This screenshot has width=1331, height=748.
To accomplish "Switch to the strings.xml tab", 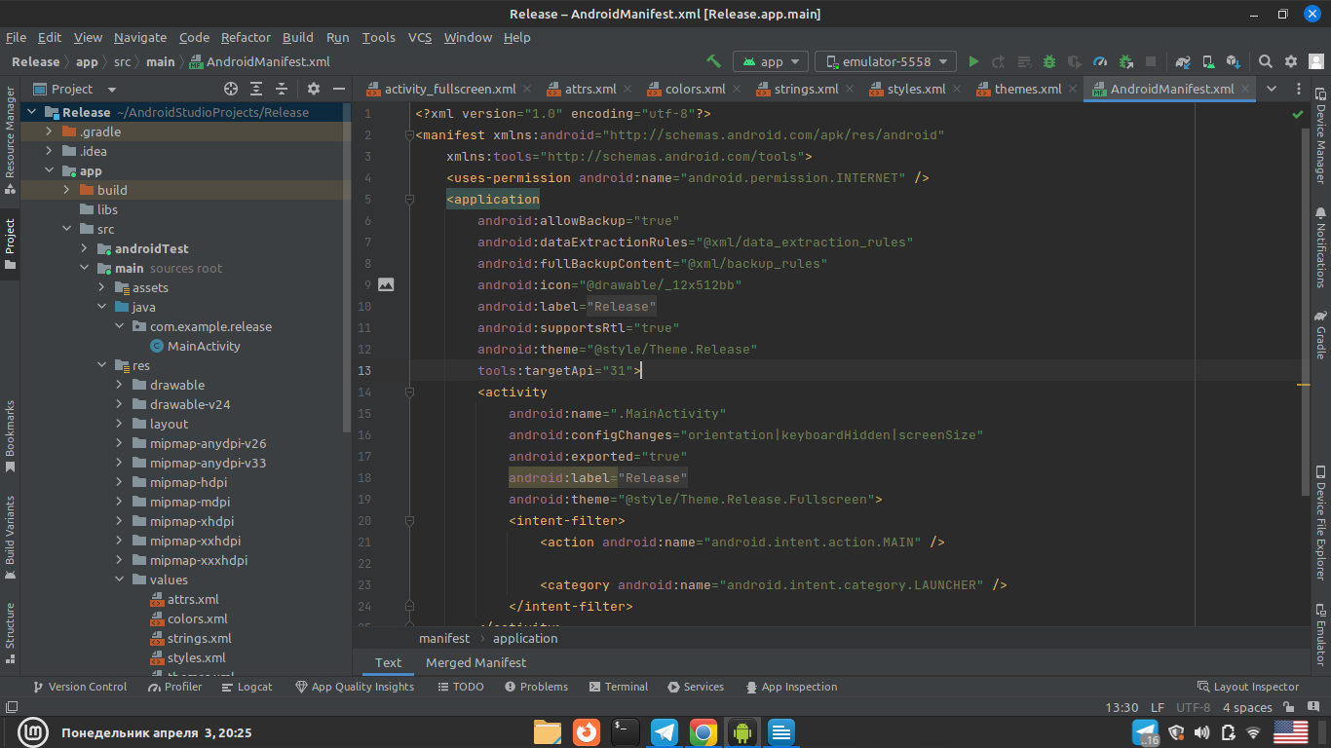I will point(805,89).
